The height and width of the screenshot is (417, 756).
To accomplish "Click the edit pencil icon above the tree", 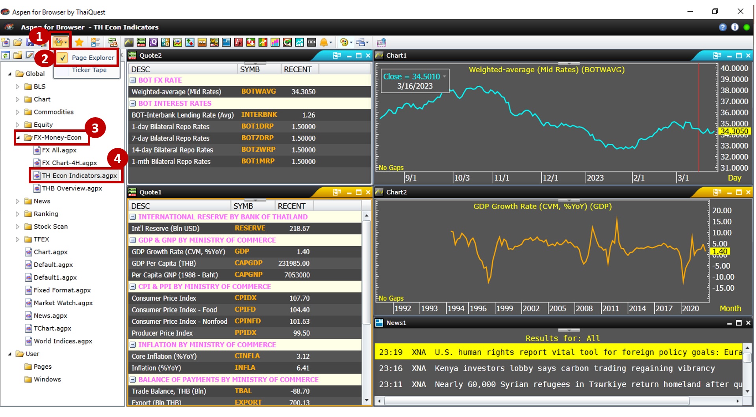I will pyautogui.click(x=30, y=55).
